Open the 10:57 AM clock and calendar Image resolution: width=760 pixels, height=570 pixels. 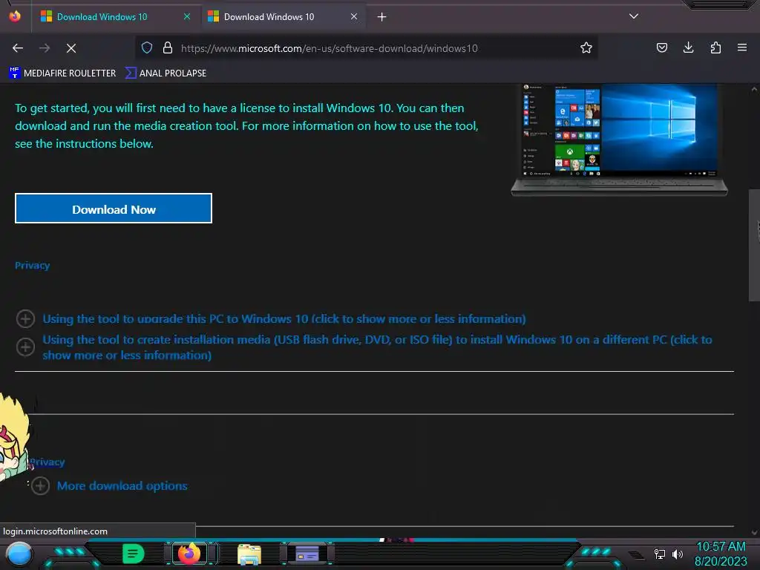point(721,554)
